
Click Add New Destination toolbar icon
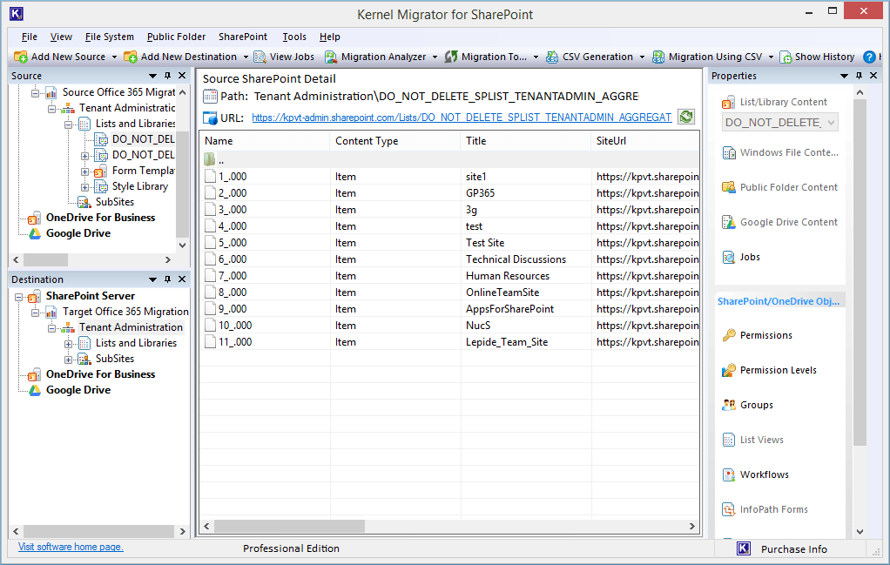point(131,57)
